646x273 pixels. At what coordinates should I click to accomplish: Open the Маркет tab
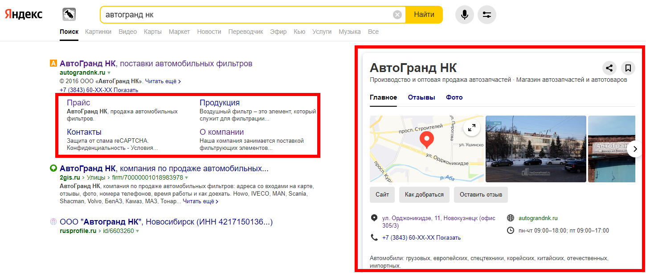180,32
